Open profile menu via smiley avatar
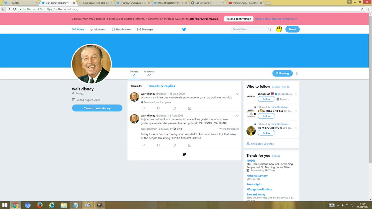The image size is (372, 209). point(279,29)
